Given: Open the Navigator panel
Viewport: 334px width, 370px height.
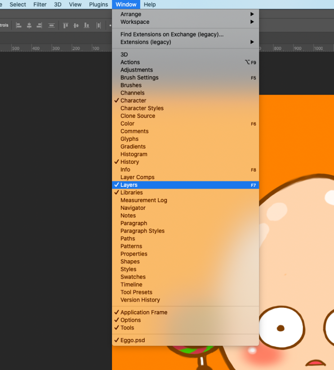Looking at the screenshot, I should pos(185,208).
